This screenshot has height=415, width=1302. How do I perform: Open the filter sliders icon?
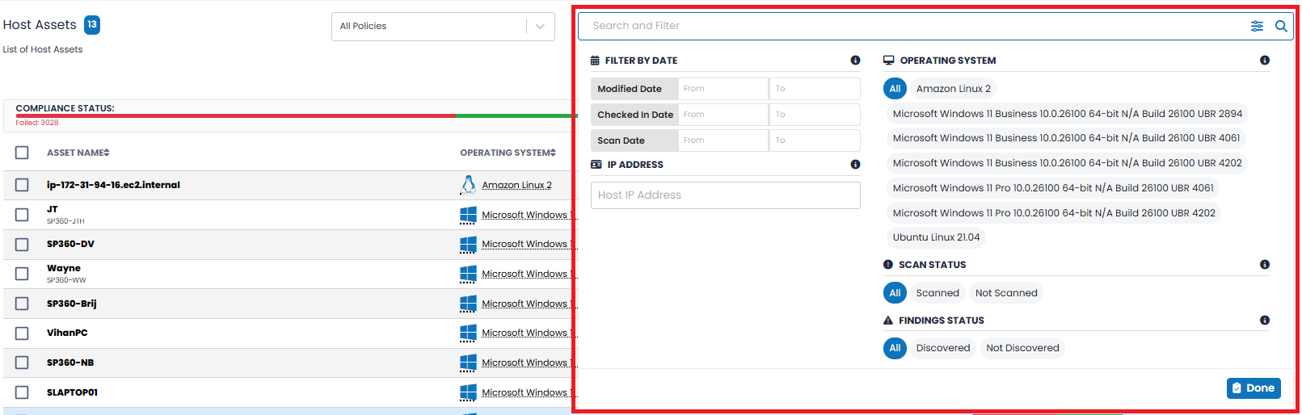click(1257, 26)
